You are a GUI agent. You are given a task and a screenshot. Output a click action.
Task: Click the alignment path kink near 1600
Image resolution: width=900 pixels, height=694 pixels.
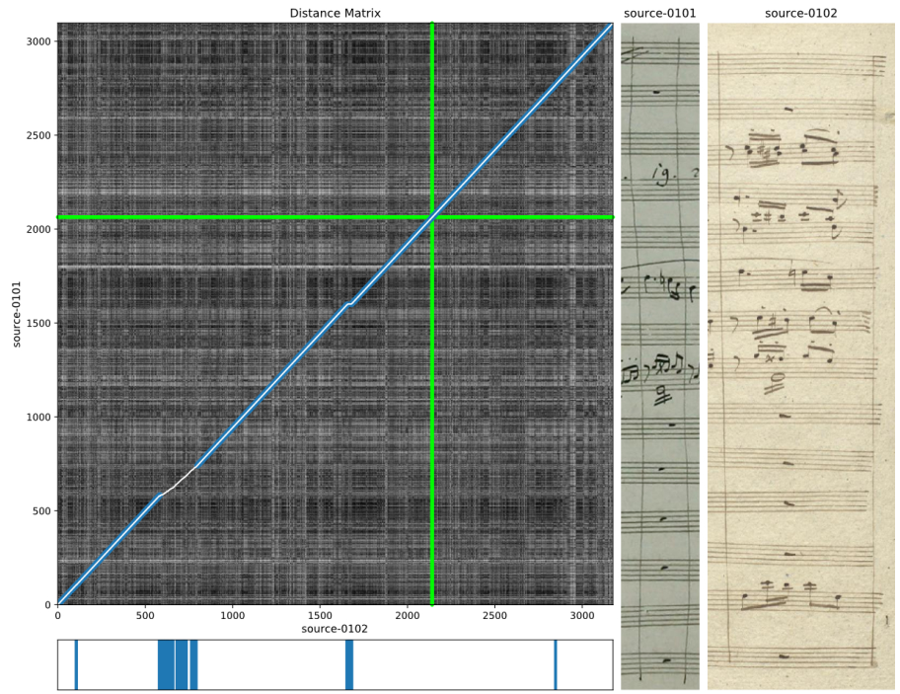coord(349,304)
